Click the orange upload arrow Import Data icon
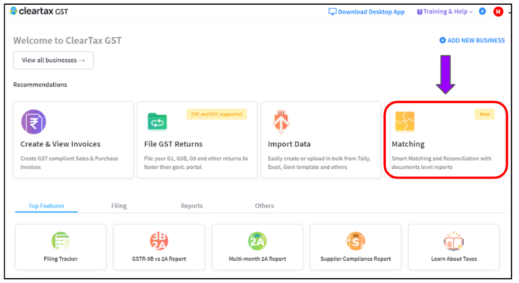The height and width of the screenshot is (283, 519). click(x=281, y=122)
